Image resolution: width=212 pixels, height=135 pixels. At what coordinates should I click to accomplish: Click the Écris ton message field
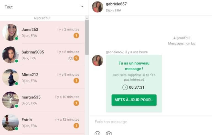tap(150, 122)
